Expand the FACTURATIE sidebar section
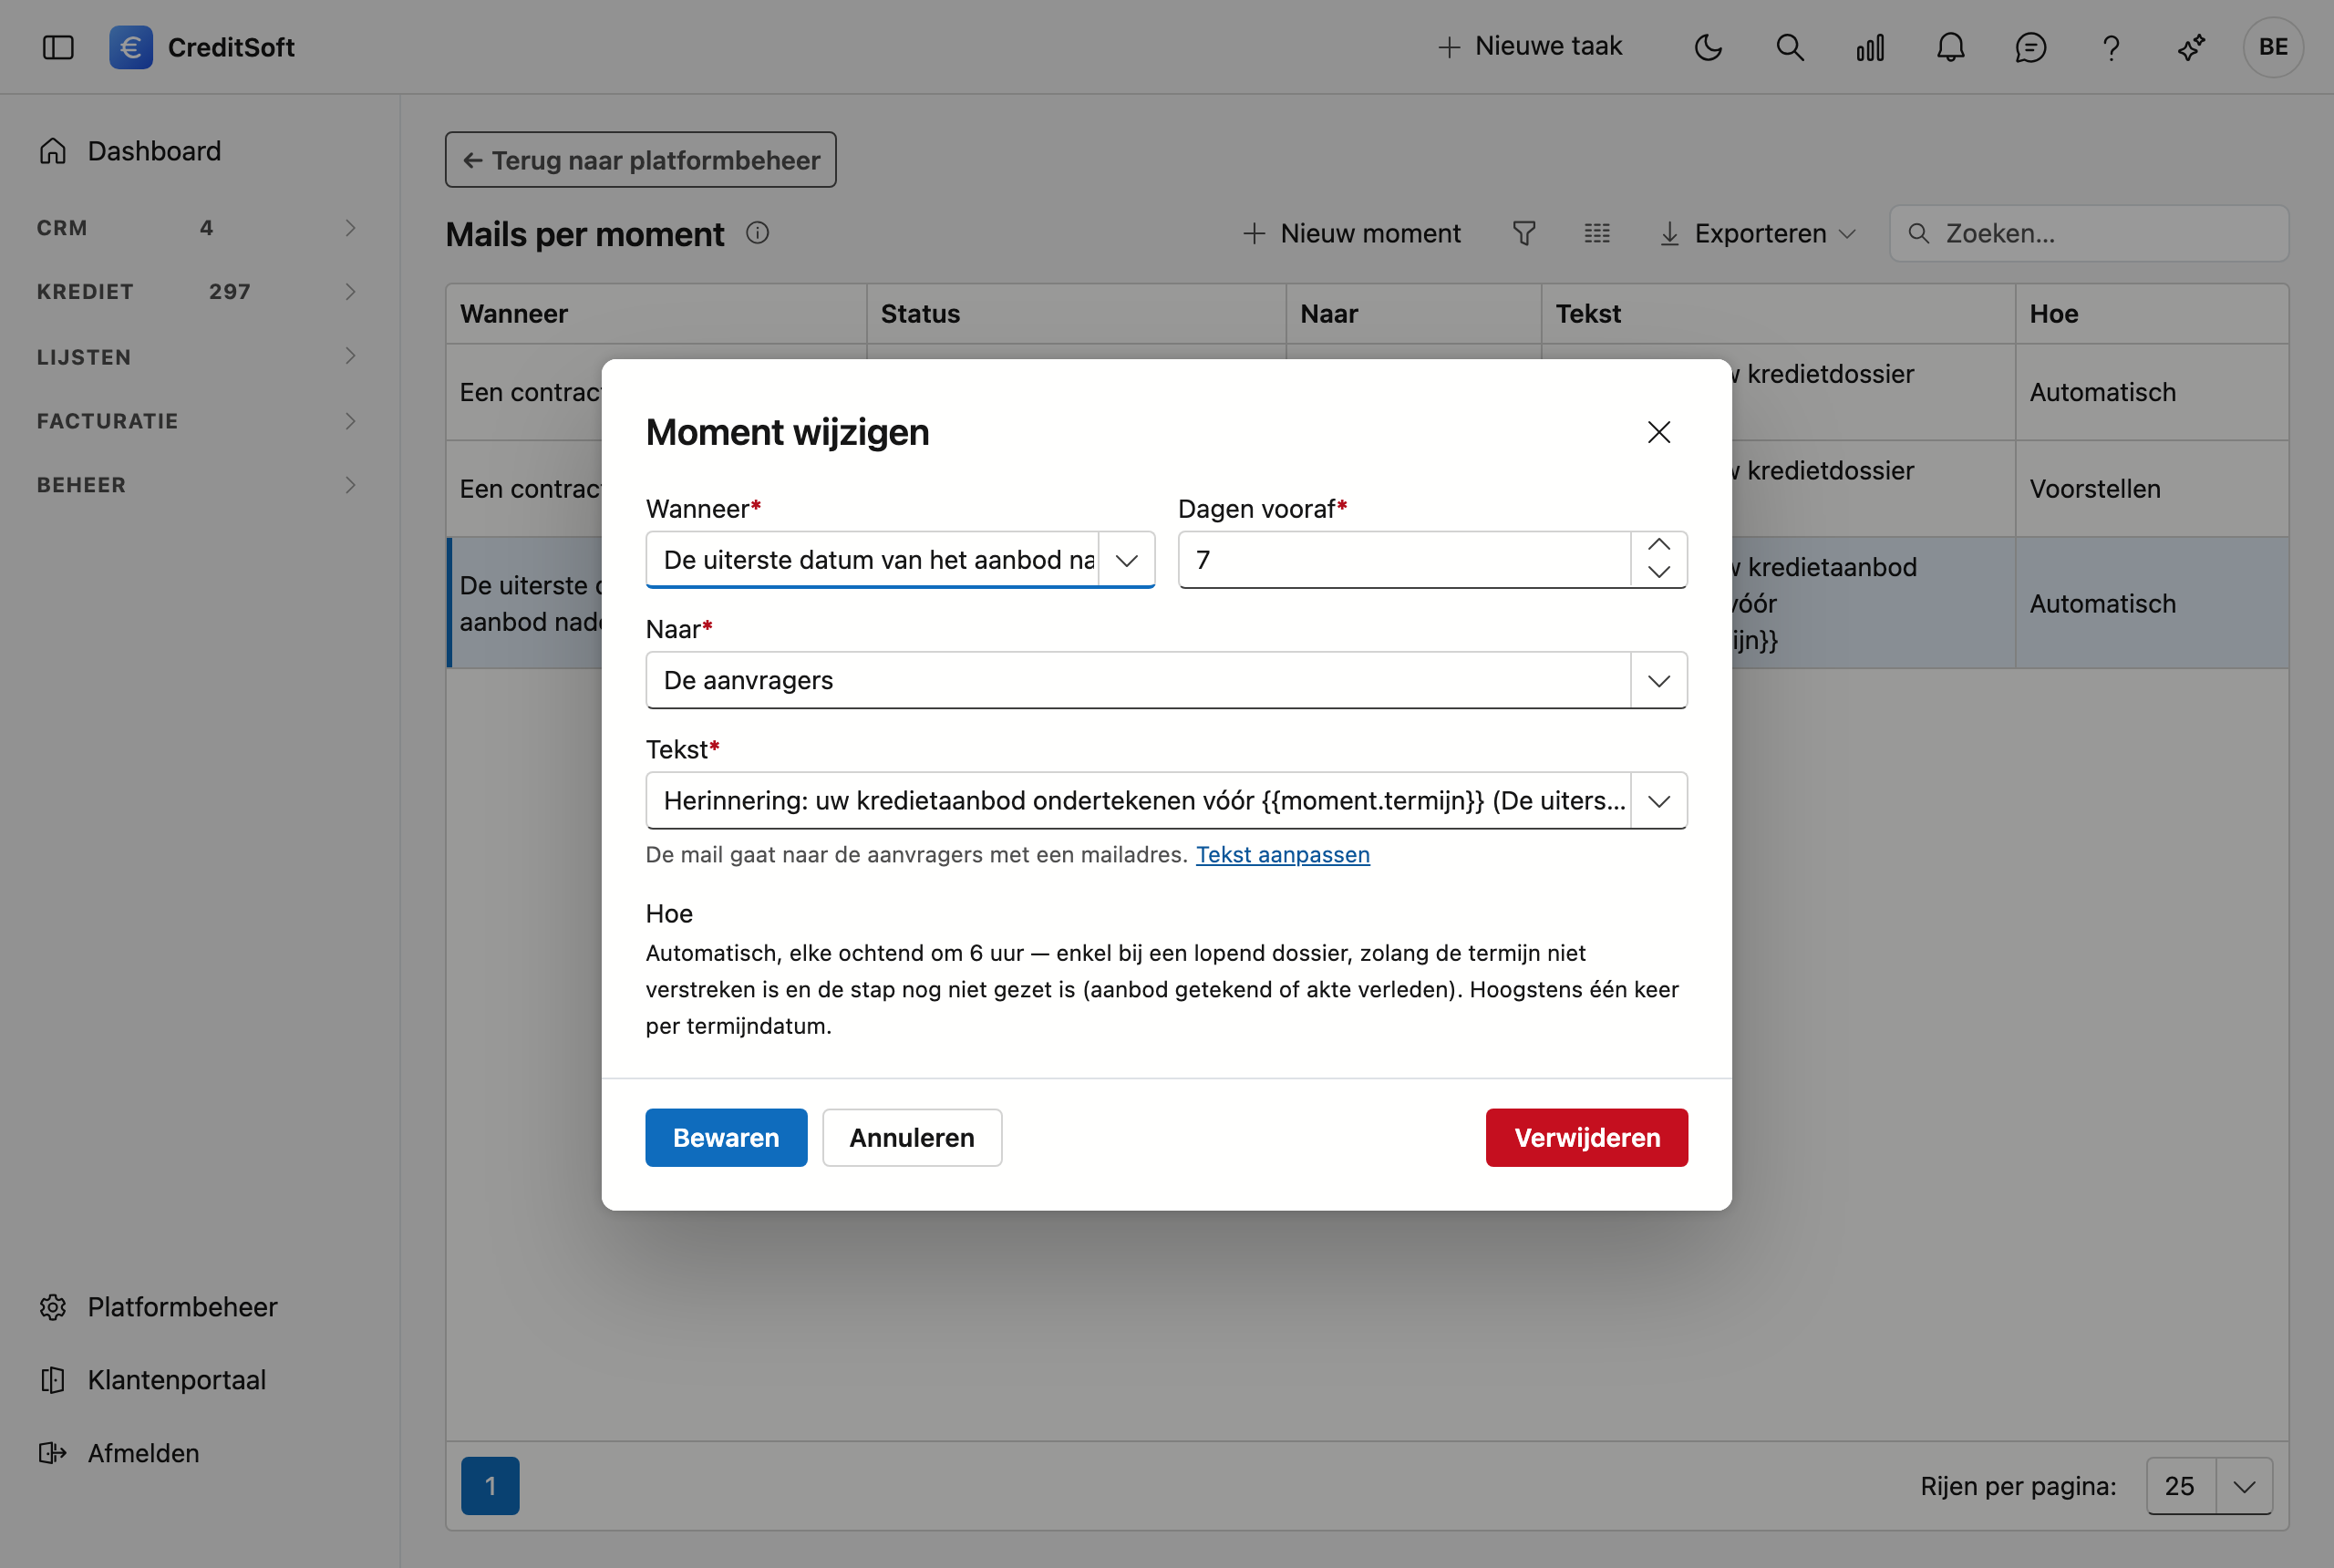Image resolution: width=2334 pixels, height=1568 pixels. tap(196, 421)
